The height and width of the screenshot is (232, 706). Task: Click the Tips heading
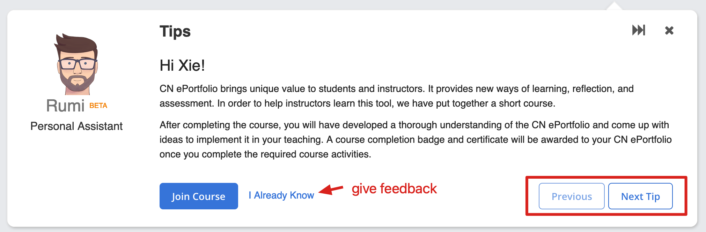click(175, 32)
